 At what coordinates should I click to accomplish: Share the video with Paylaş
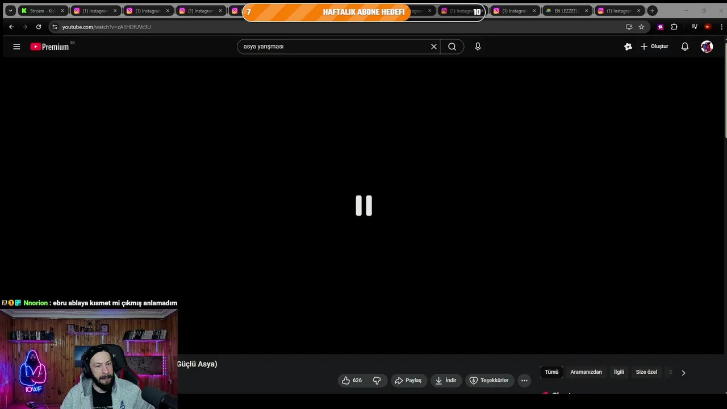tap(408, 381)
